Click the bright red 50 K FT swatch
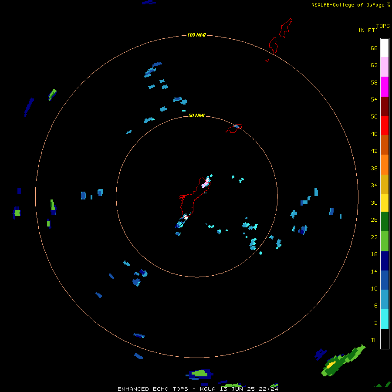Image resolution: width=392 pixels, height=392 pixels. (385, 125)
